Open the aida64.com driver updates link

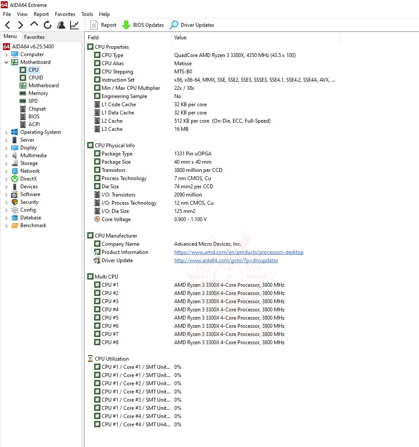point(226,260)
